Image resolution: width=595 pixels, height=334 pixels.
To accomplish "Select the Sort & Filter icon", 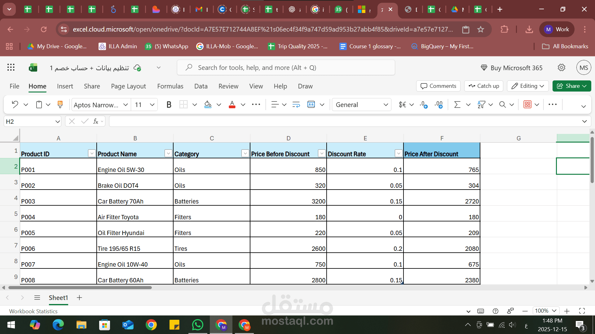I will tap(481, 105).
